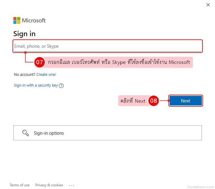Image resolution: width=215 pixels, height=189 pixels.
Task: Click the Sign in heading
Action: click(24, 34)
